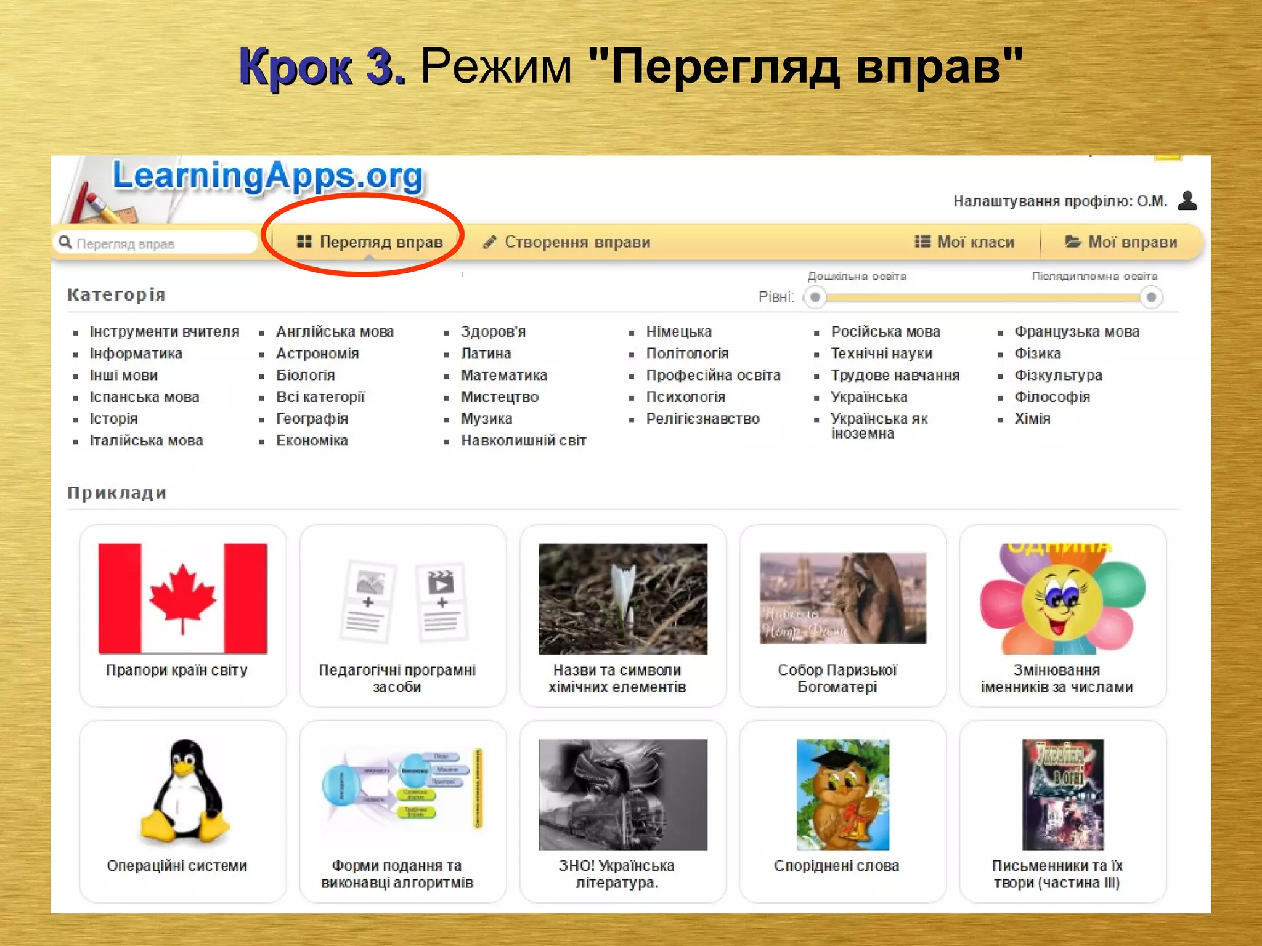Image resolution: width=1262 pixels, height=946 pixels.
Task: Click the grid icon beside Перегляд вправ
Action: (x=304, y=241)
